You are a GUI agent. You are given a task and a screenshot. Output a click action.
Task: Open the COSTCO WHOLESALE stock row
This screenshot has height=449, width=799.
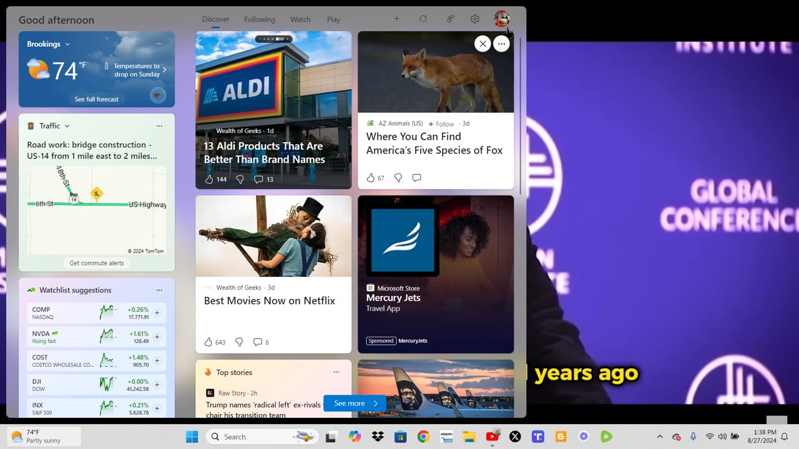click(97, 360)
